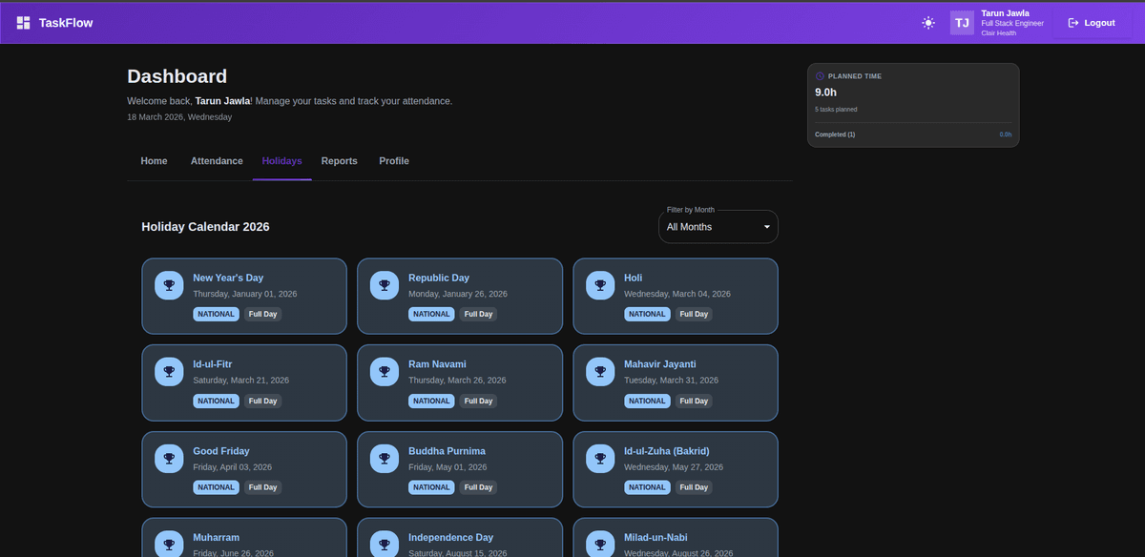Click the Completed (1) entry in Planned Time
This screenshot has width=1145, height=557.
834,134
